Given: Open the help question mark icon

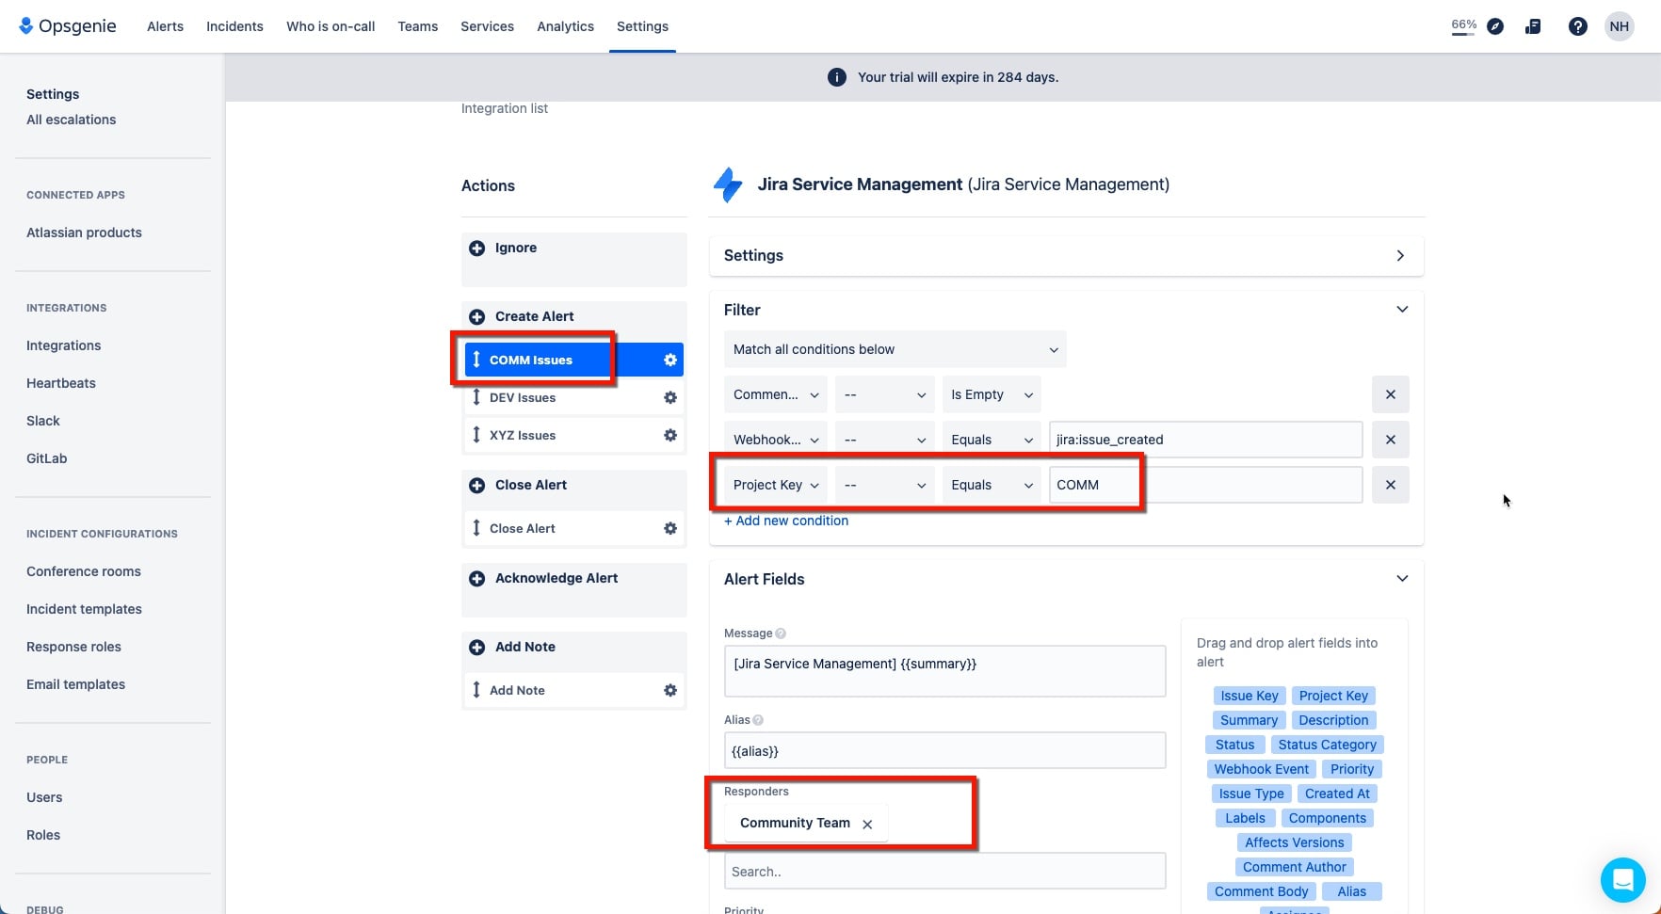Looking at the screenshot, I should pos(1578,26).
